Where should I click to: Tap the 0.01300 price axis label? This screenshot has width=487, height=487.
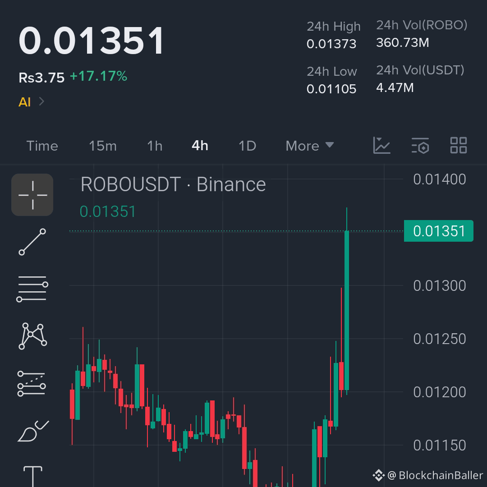coord(440,286)
